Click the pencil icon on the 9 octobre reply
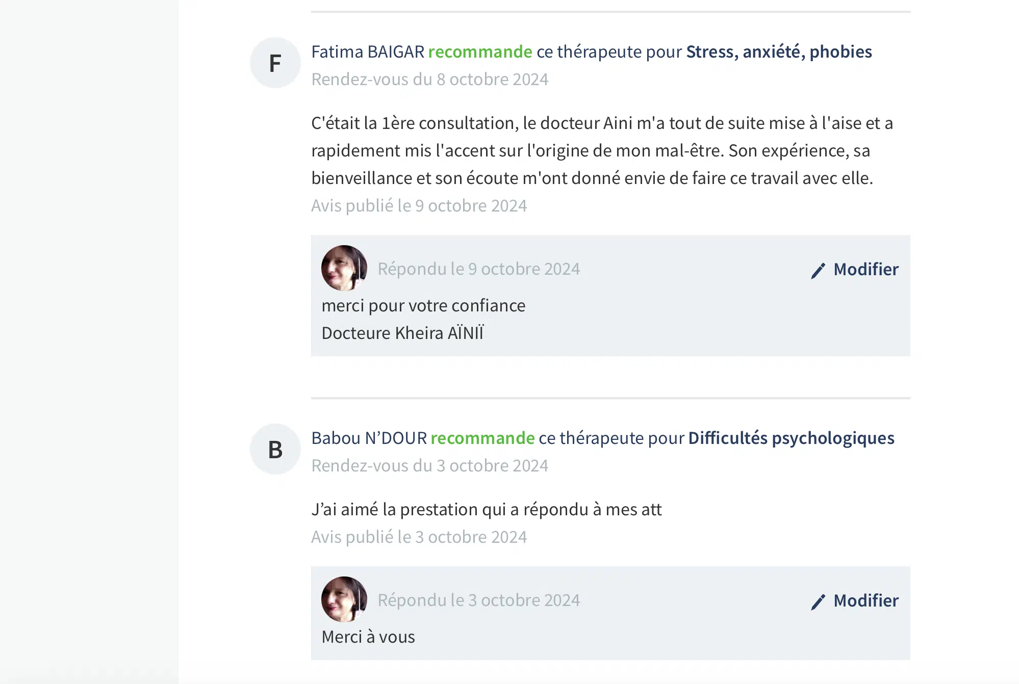 [x=818, y=270]
